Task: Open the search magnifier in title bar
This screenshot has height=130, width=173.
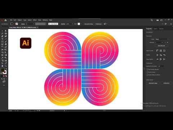Action: click(x=152, y=20)
